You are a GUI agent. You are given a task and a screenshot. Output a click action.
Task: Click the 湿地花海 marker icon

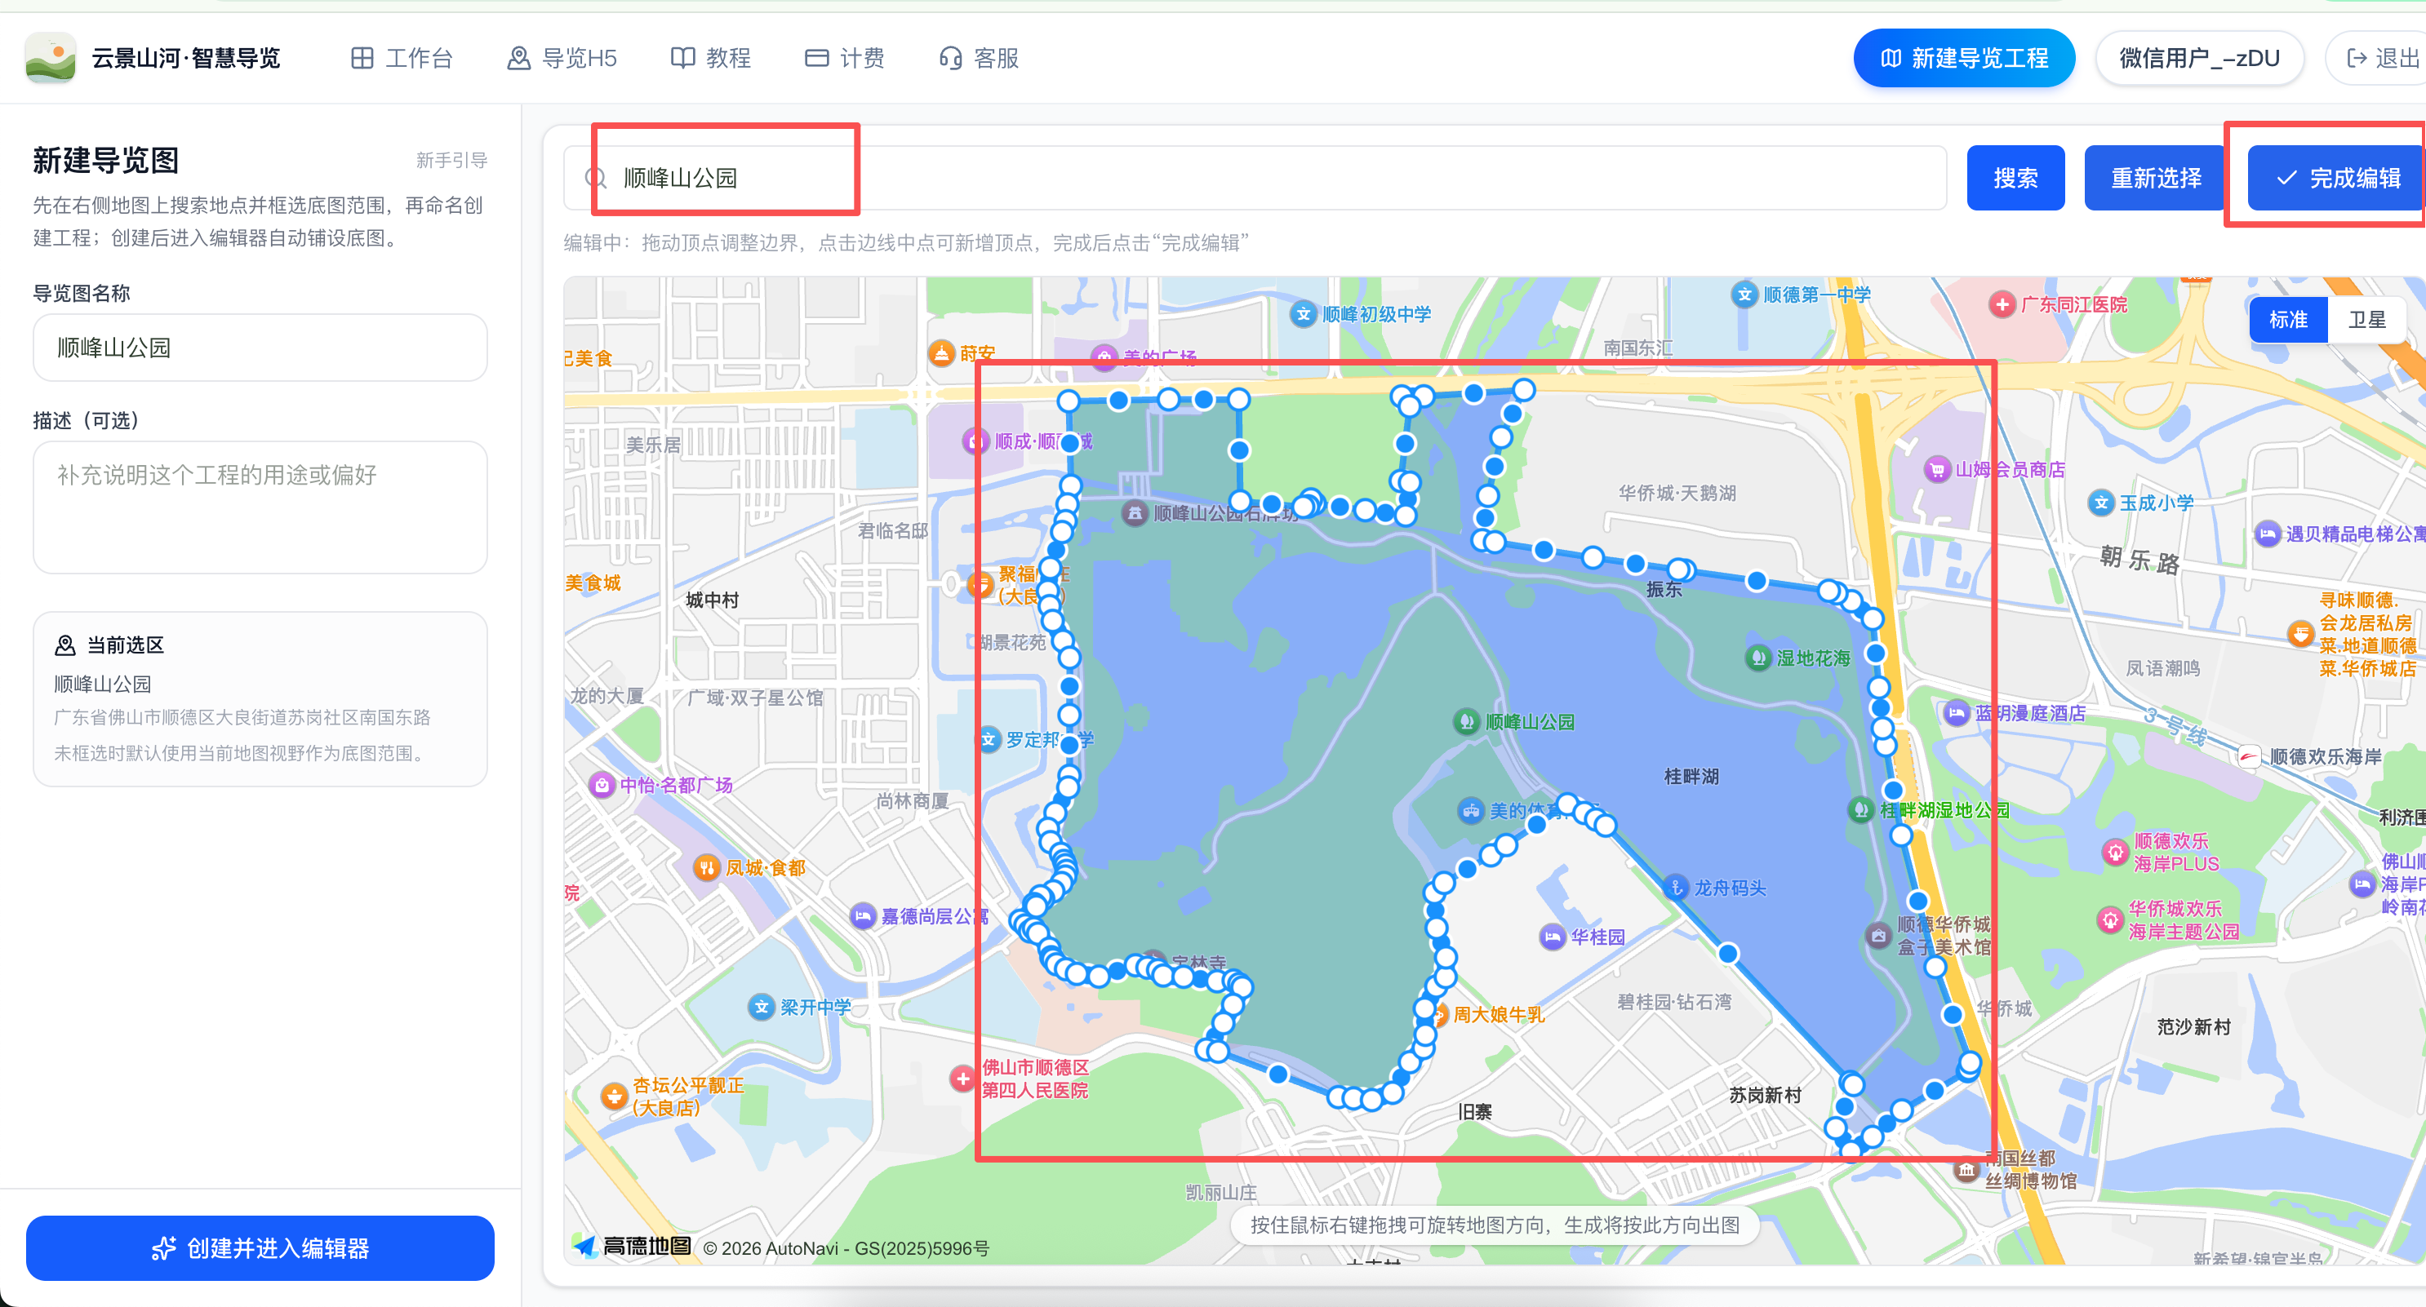point(1757,658)
